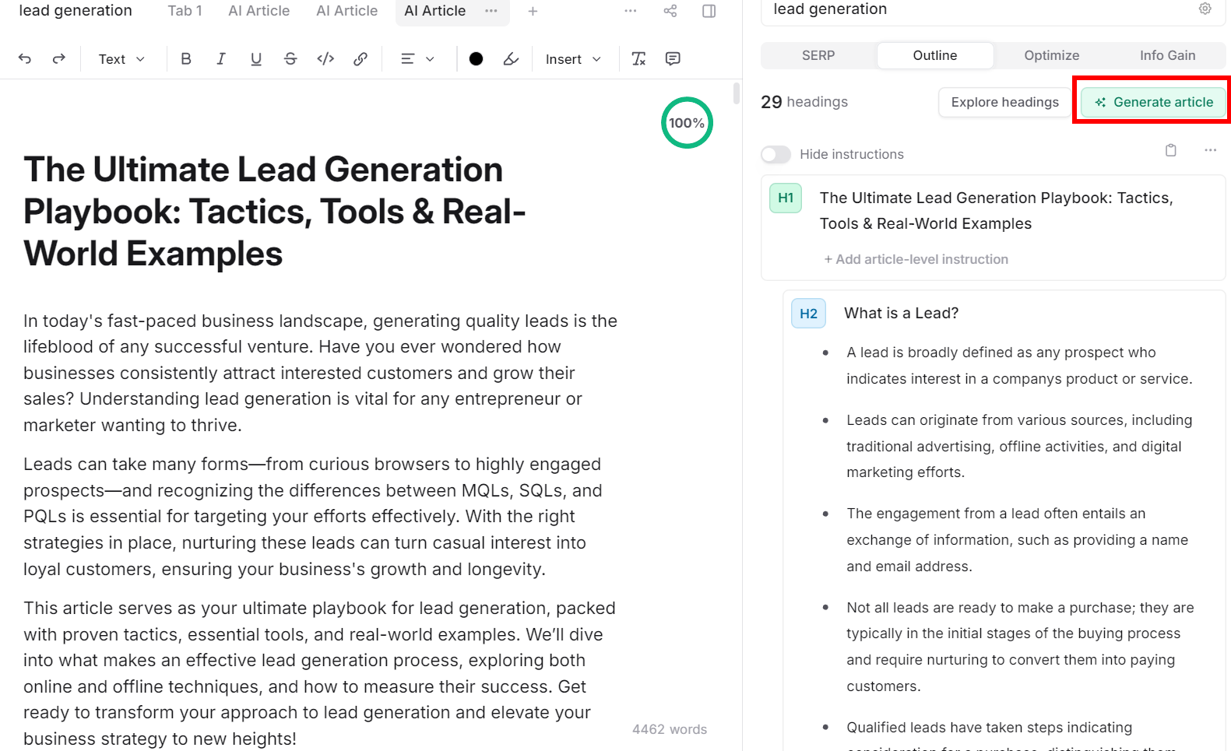Add a hyperlink with link icon

[361, 58]
